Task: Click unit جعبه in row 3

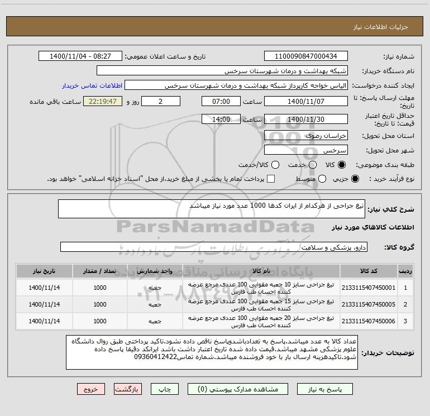Action: [155, 321]
